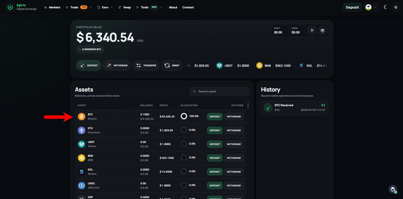Click the Ethereum coin icon in Assets

click(82, 130)
